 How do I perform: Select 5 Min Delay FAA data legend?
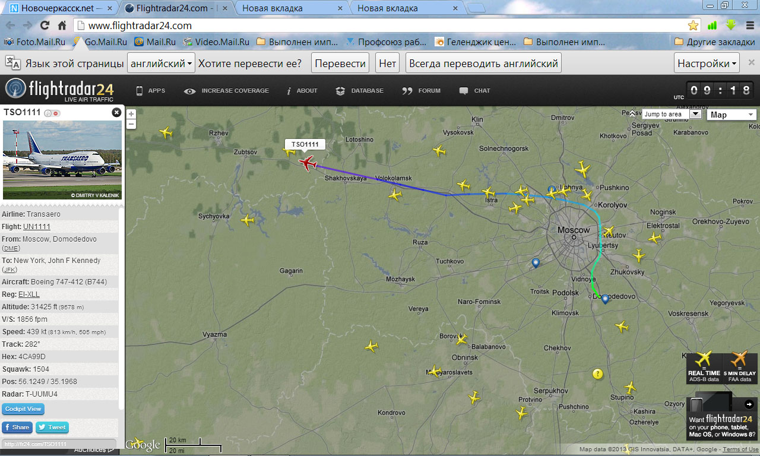(739, 368)
